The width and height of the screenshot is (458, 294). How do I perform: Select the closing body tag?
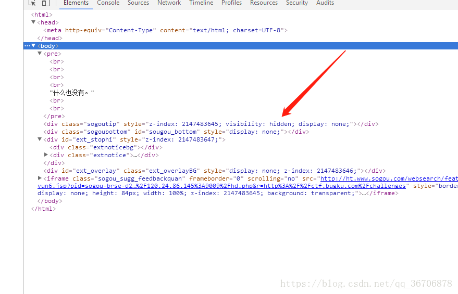tap(49, 201)
